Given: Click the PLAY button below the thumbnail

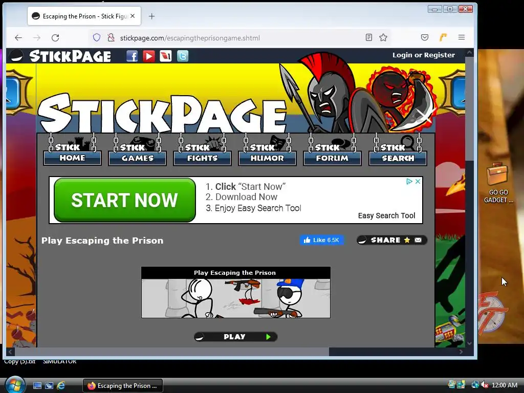Looking at the screenshot, I should [235, 337].
